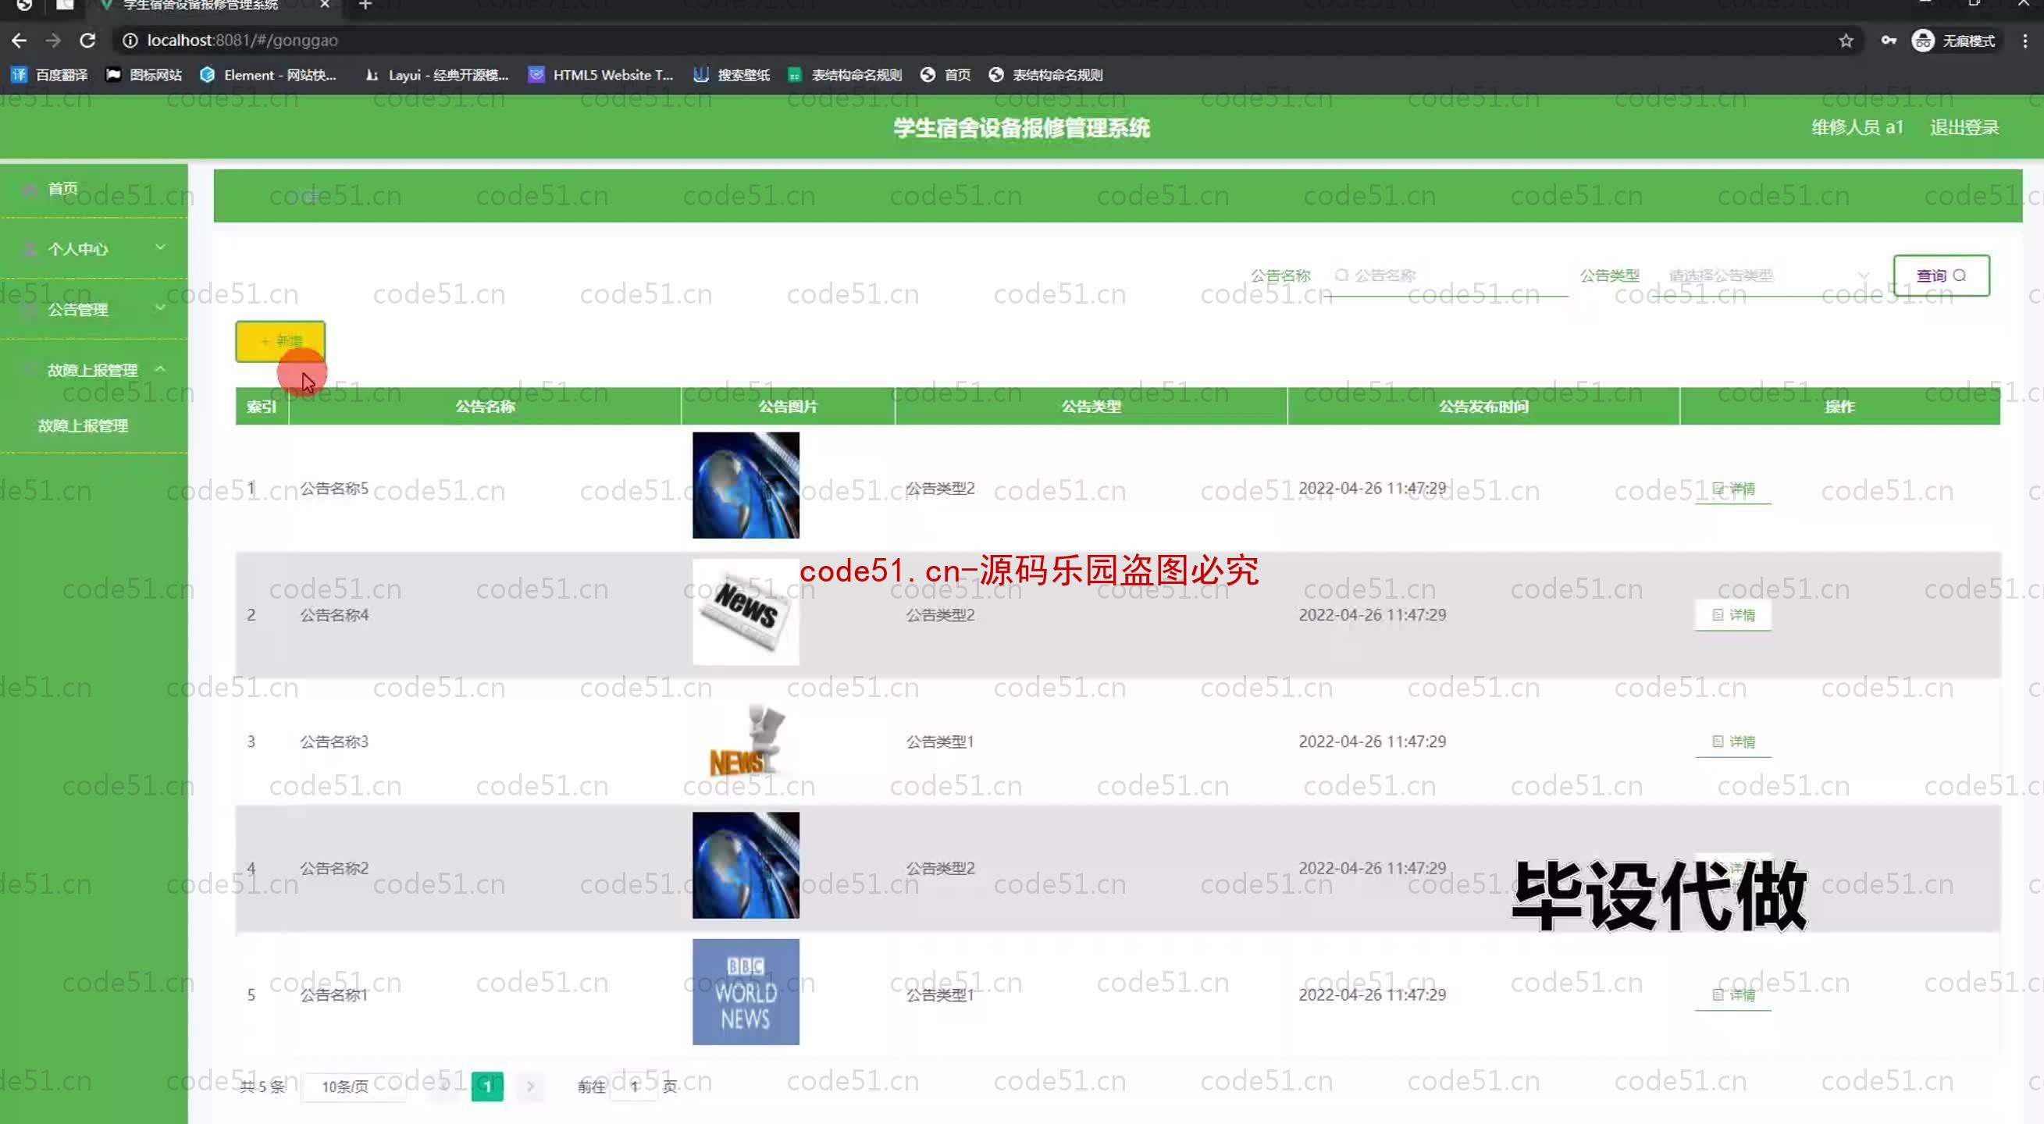Click 退出登录 to log out
The image size is (2044, 1124).
(x=1964, y=128)
